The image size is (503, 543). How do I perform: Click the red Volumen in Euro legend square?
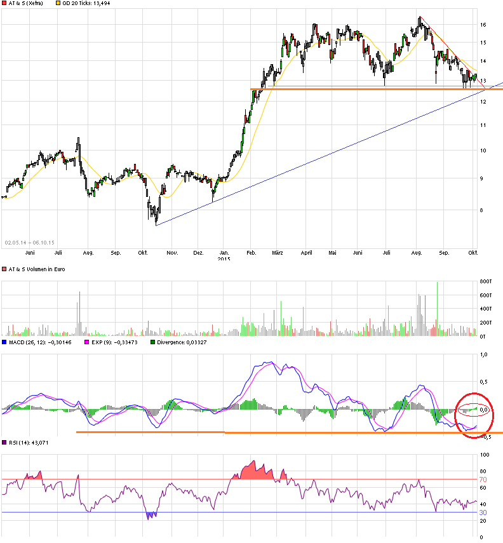(x=4, y=269)
